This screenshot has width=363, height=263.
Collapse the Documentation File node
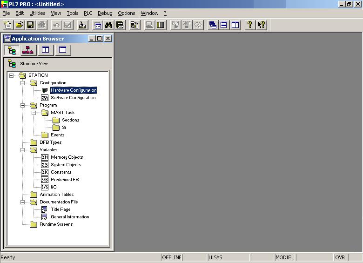(x=22, y=202)
